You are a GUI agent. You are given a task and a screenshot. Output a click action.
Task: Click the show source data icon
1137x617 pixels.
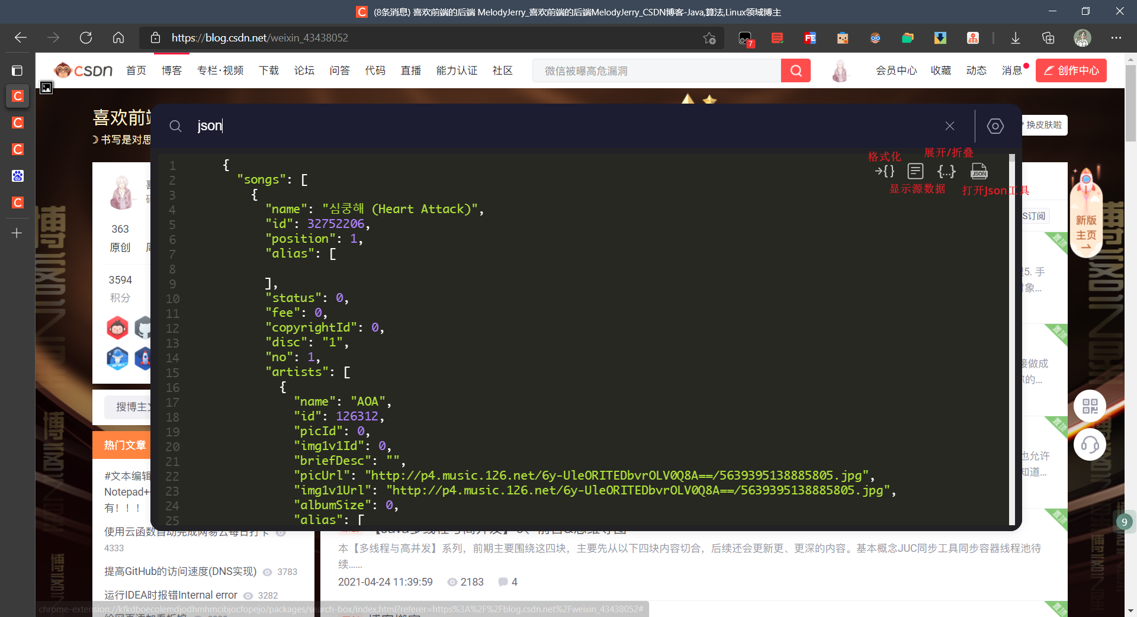coord(916,171)
